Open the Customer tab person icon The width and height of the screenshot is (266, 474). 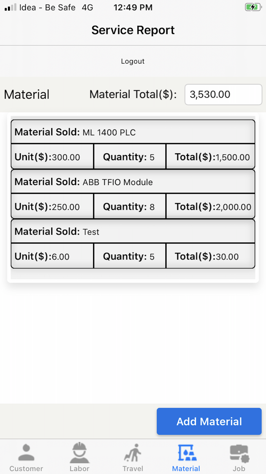[26, 453]
